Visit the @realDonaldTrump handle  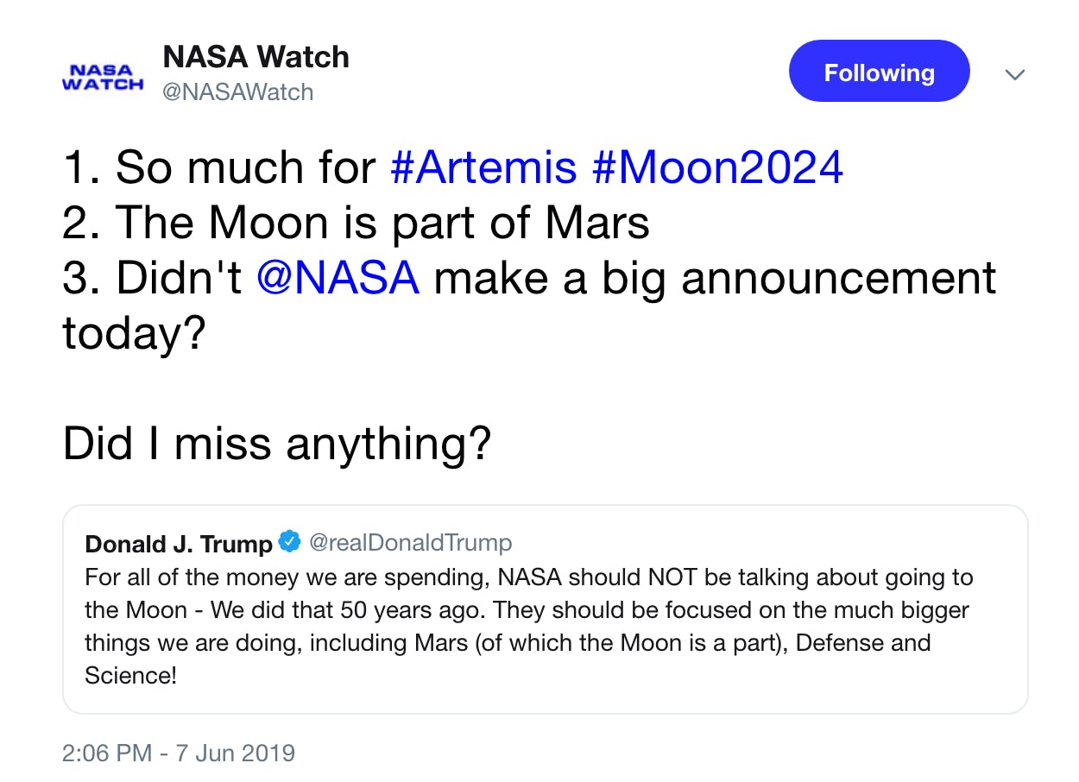(x=413, y=542)
